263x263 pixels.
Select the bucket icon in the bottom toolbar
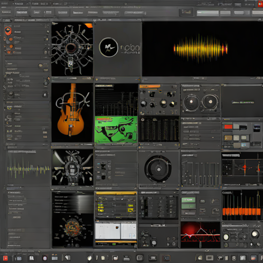tap(115, 258)
